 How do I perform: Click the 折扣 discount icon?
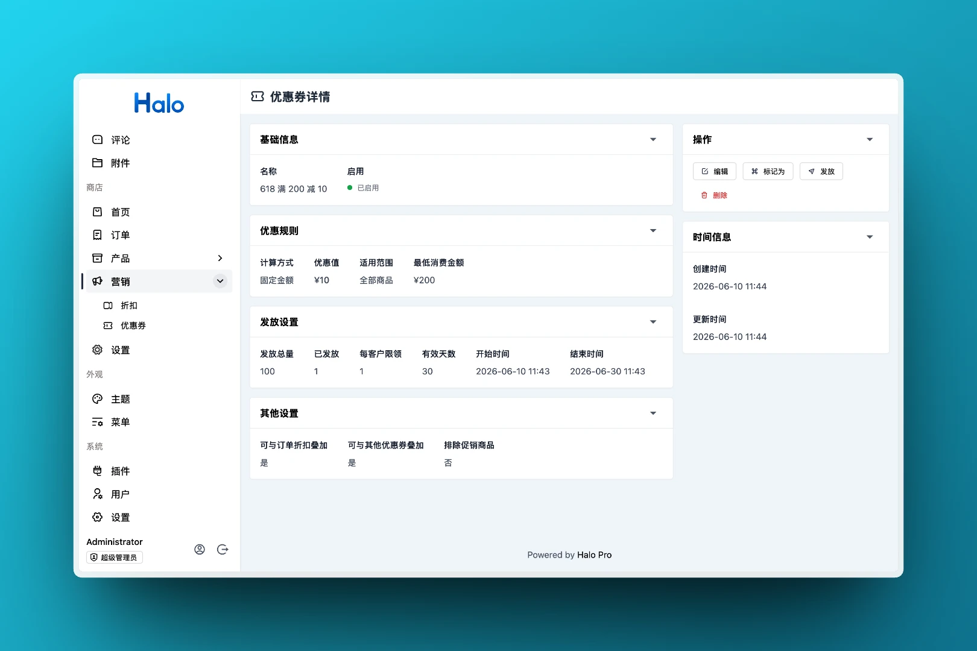tap(108, 306)
